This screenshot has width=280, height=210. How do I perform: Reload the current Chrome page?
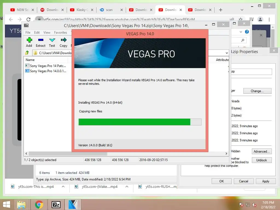[28, 19]
